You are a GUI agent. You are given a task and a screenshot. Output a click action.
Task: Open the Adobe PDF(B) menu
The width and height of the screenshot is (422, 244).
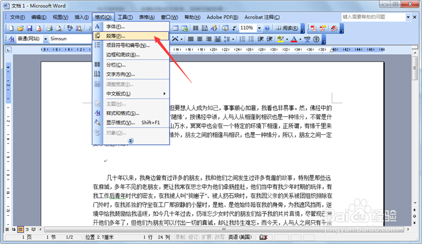tap(222, 17)
